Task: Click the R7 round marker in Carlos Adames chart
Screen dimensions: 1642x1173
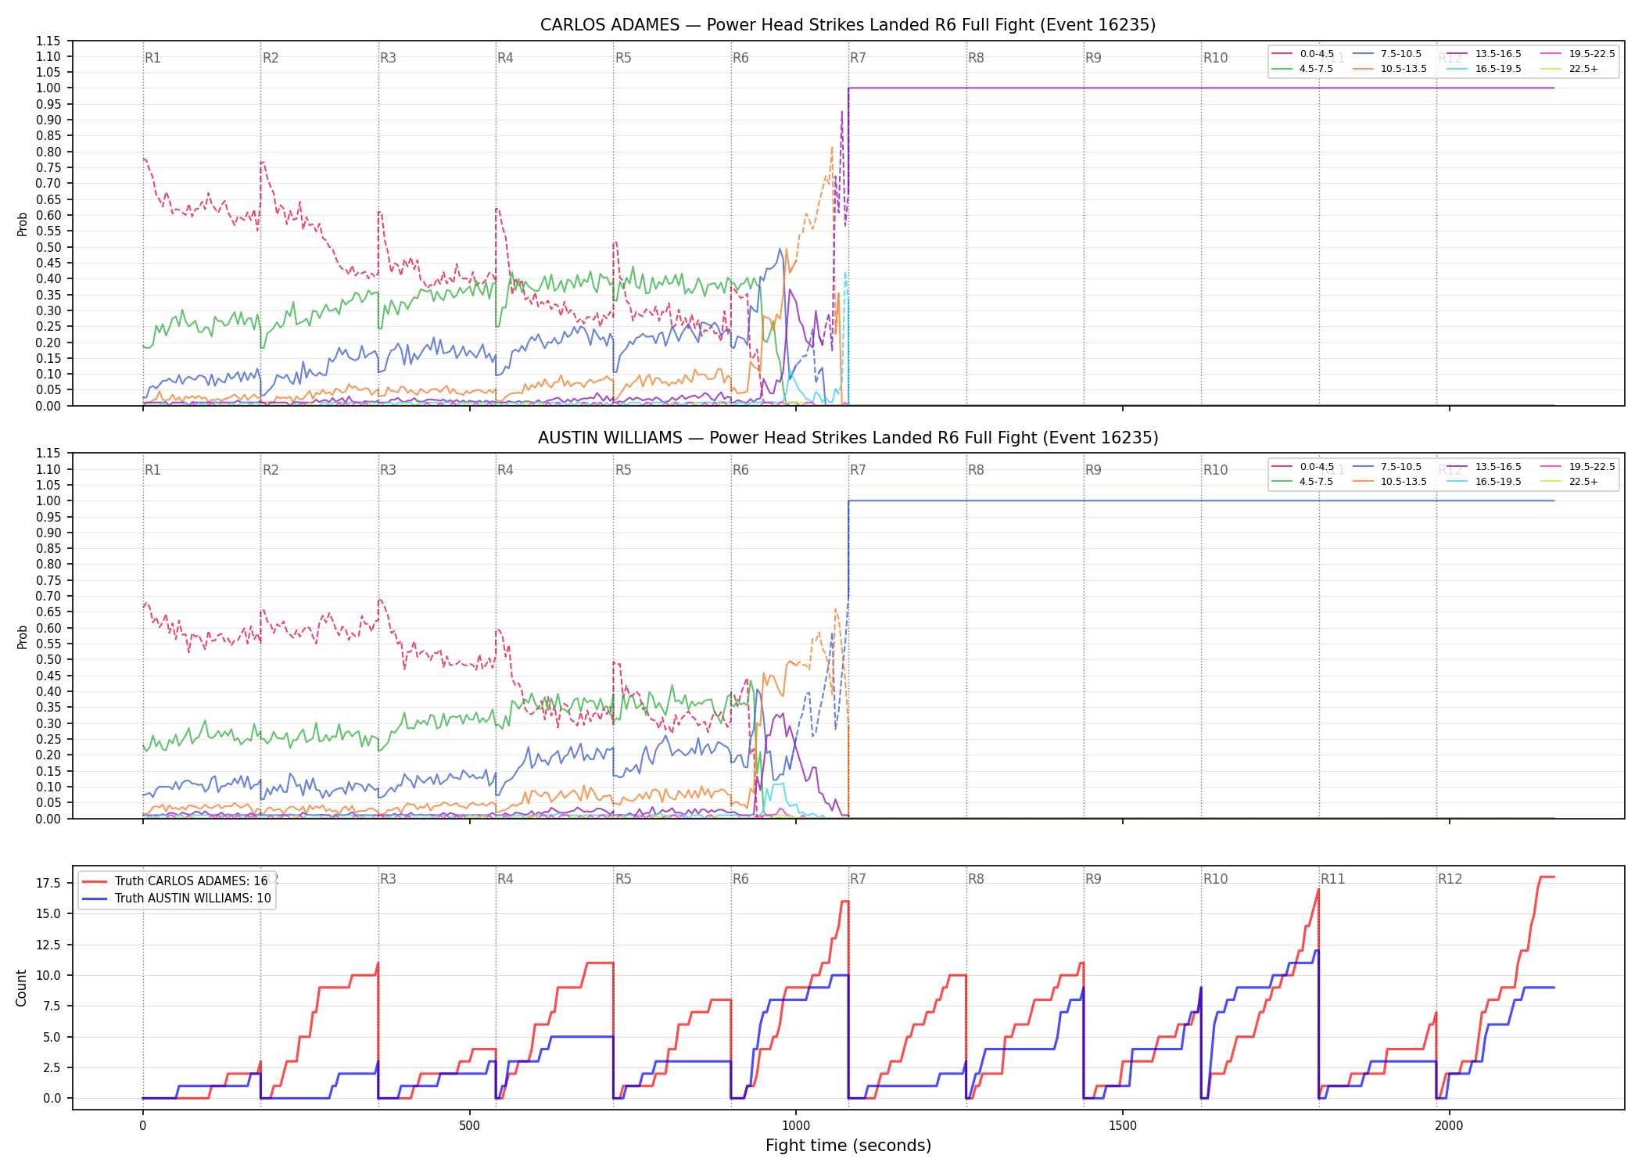Action: tap(858, 58)
